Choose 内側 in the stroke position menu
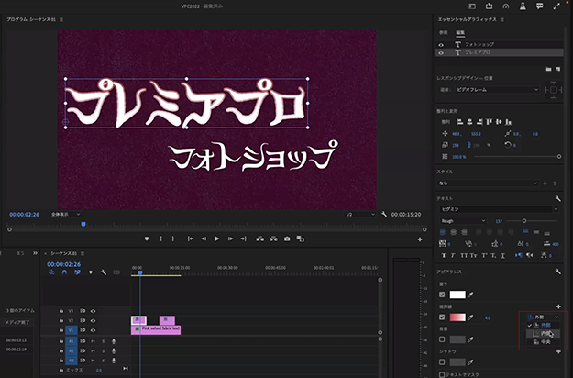Image resolution: width=573 pixels, height=378 pixels. (543, 333)
